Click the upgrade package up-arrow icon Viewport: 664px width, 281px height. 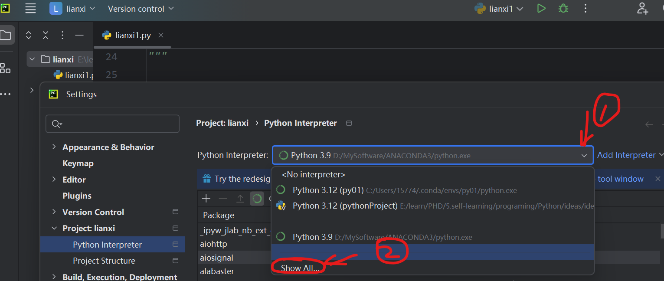tap(240, 199)
